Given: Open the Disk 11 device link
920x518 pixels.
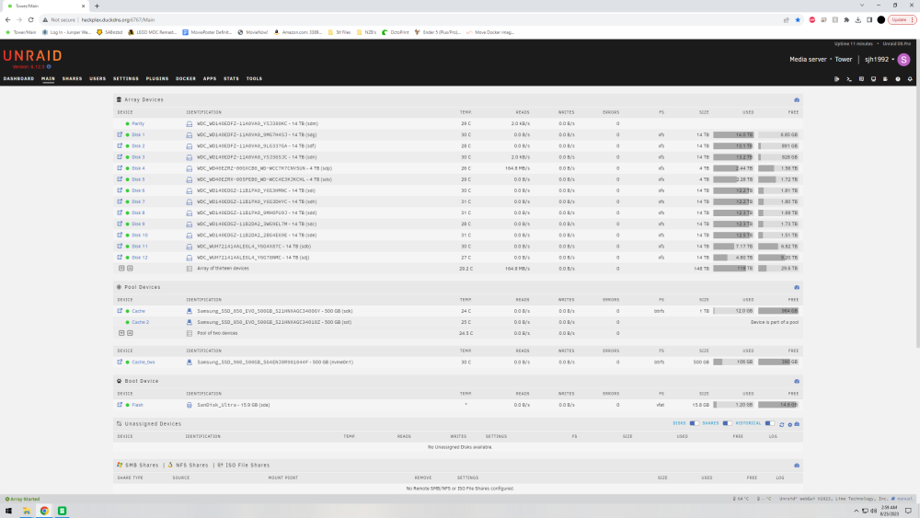Looking at the screenshot, I should [x=140, y=247].
